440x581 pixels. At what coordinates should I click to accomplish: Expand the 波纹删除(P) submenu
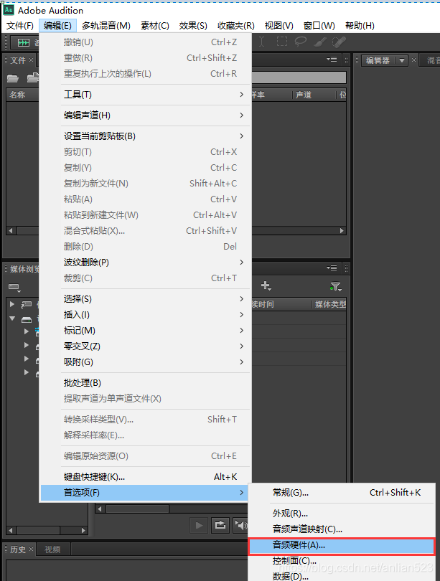point(146,263)
